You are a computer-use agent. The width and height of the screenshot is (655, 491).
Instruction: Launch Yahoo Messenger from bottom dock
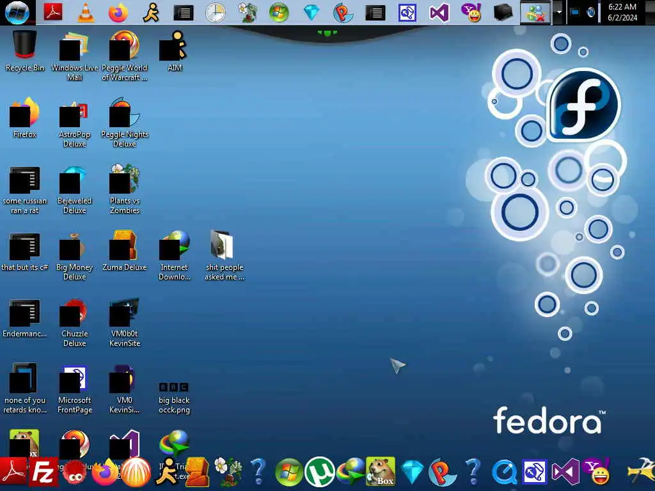click(x=597, y=472)
